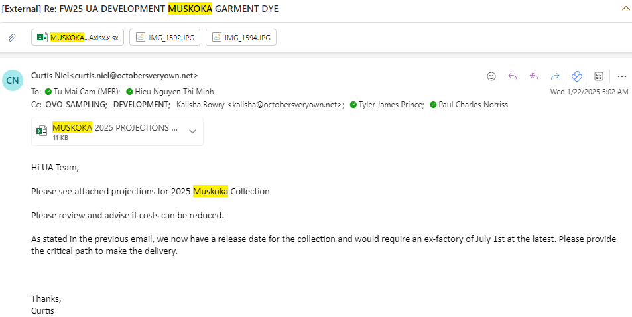632x317 pixels.
Task: Click Cc recipient Paul Charles Norriss
Action: tap(474, 105)
